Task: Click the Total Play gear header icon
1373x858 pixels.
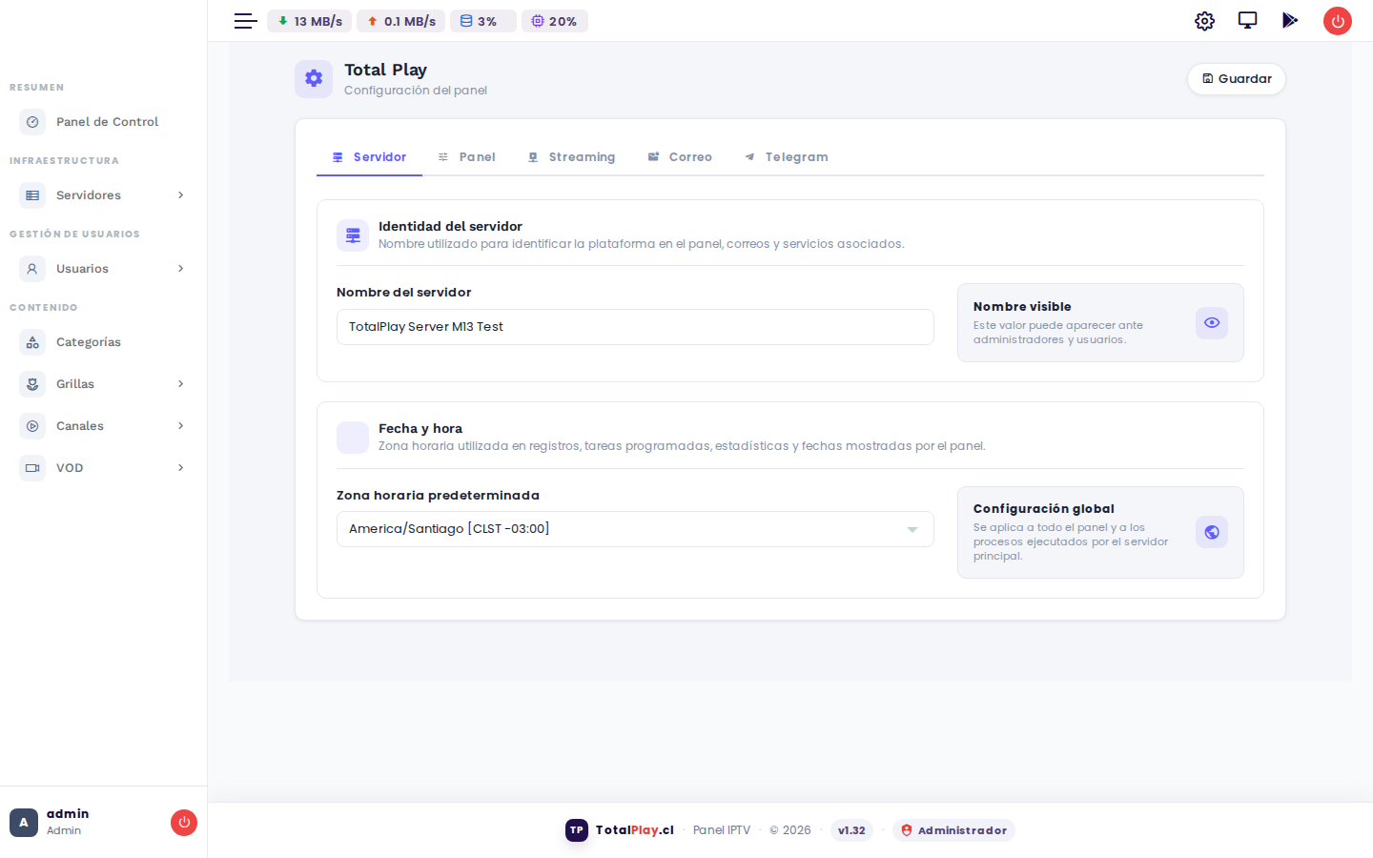Action: point(314,79)
